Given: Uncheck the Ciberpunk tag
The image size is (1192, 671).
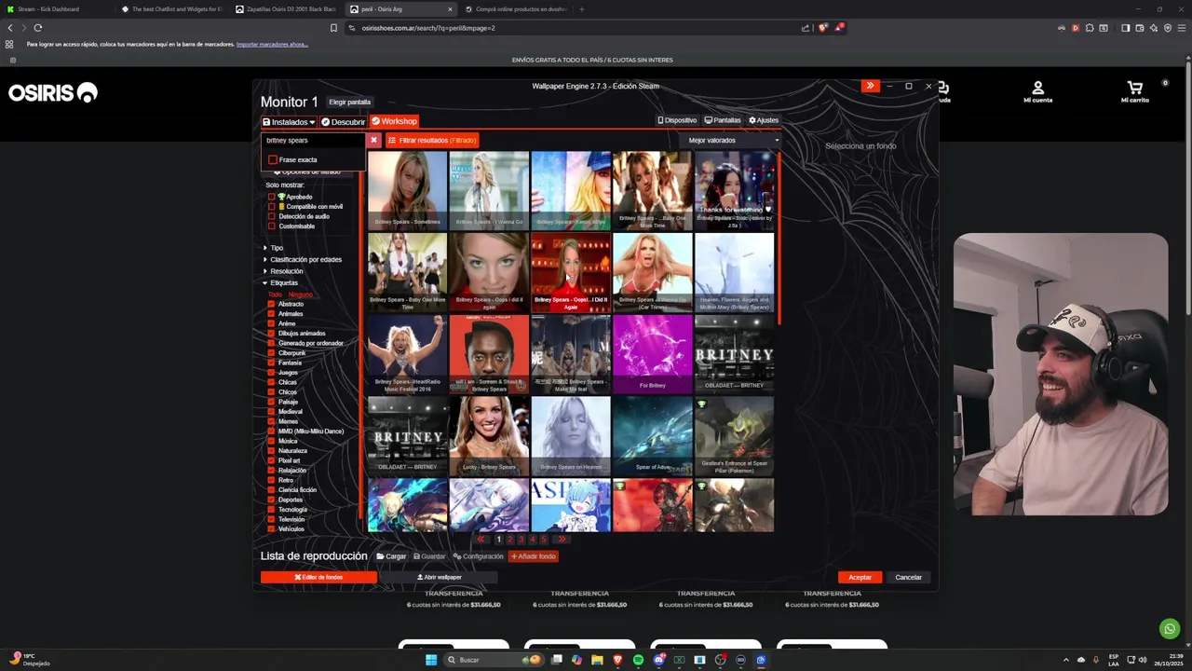Looking at the screenshot, I should point(272,353).
